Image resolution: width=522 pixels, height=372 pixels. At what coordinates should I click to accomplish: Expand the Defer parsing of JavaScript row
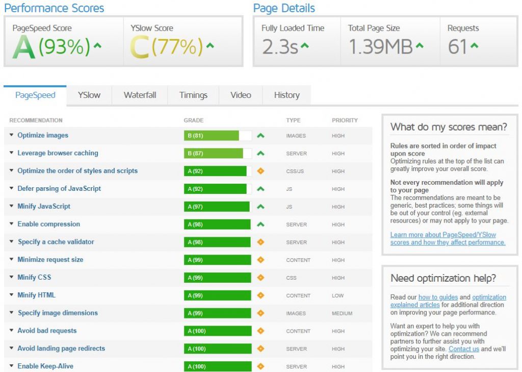59,189
